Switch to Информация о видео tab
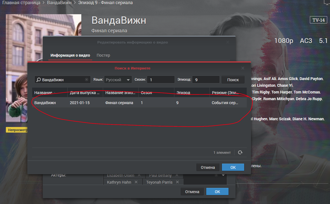Viewport: 330px width, 204px height. pos(70,55)
